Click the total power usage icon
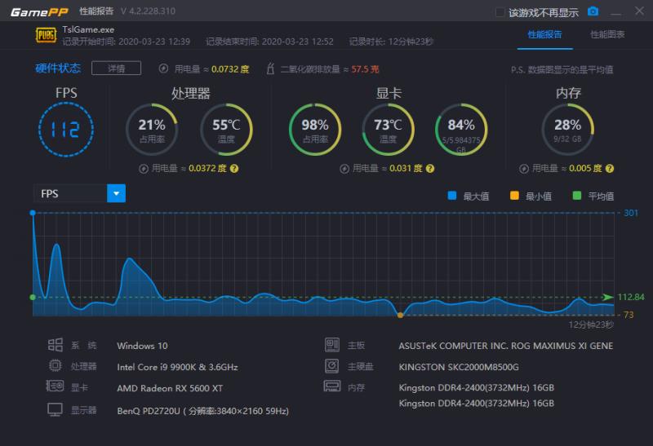 click(x=164, y=68)
